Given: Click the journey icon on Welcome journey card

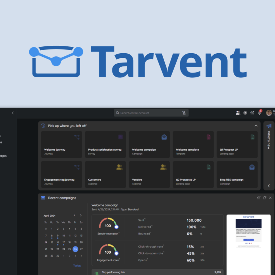Looking at the screenshot, I should pyautogui.click(x=77, y=137).
